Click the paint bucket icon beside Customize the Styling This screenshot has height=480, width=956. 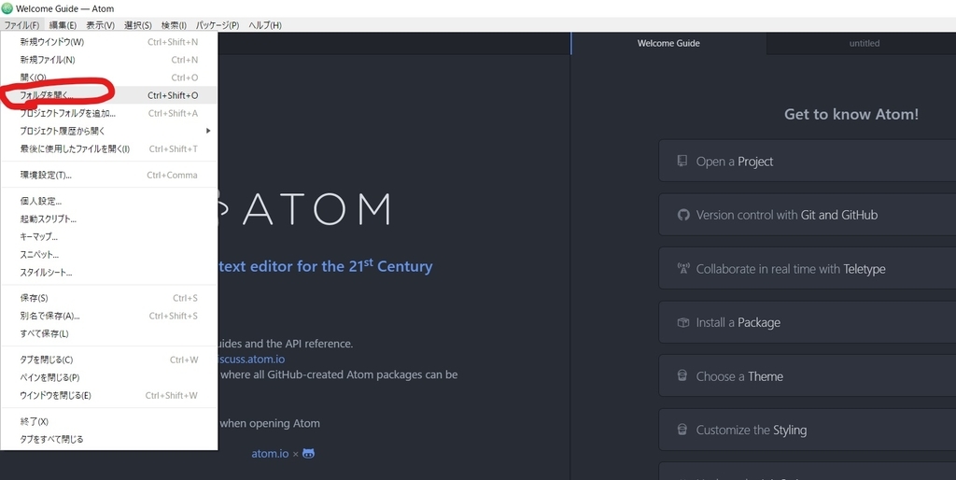(x=682, y=430)
